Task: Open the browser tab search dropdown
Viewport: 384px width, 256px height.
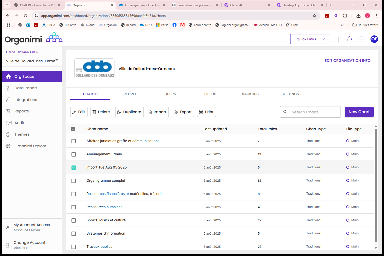Action: (7, 5)
